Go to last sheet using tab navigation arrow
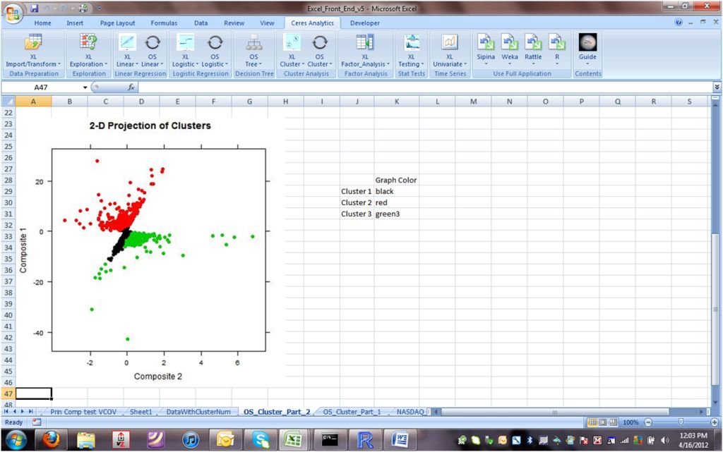 tap(30, 412)
